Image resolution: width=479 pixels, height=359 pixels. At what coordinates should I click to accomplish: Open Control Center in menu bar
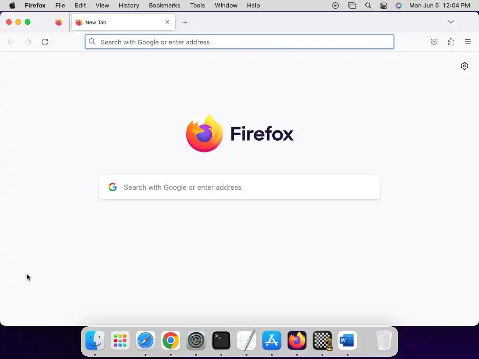[x=384, y=6]
